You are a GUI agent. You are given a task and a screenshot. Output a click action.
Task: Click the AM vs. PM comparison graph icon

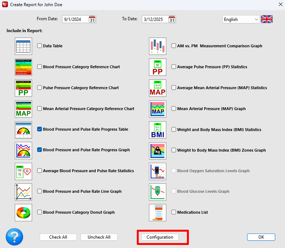(157, 46)
